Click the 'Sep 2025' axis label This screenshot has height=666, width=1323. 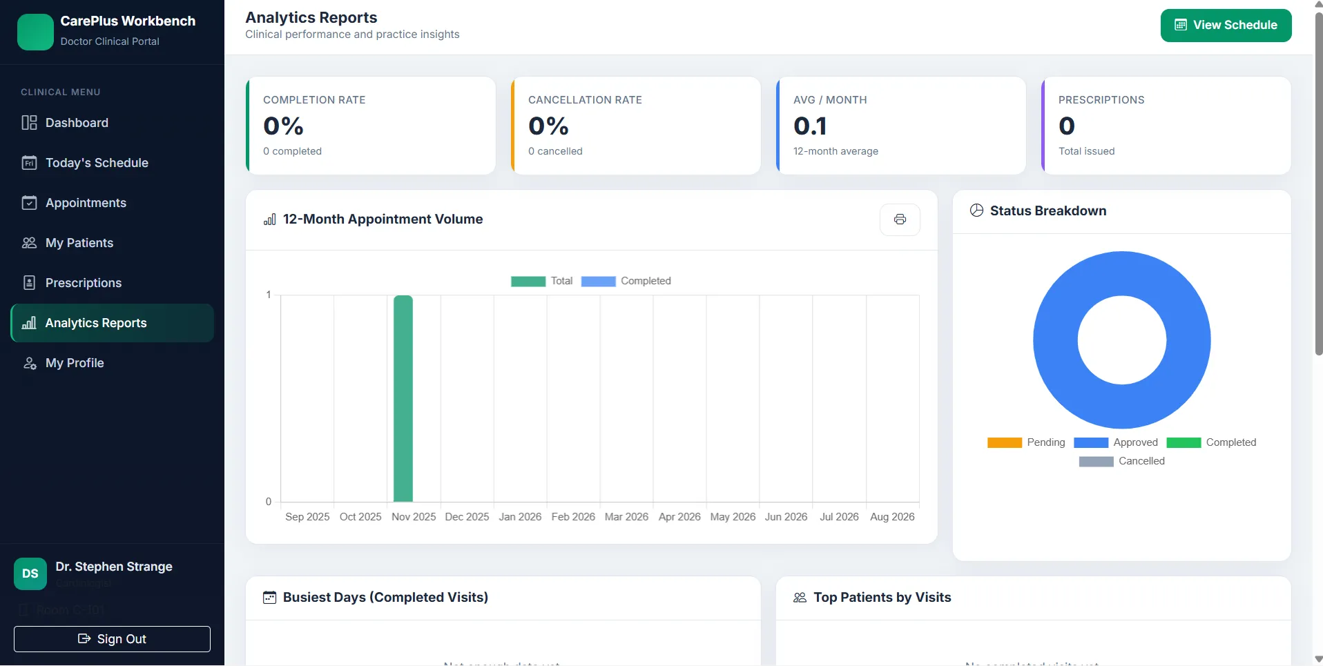[307, 517]
